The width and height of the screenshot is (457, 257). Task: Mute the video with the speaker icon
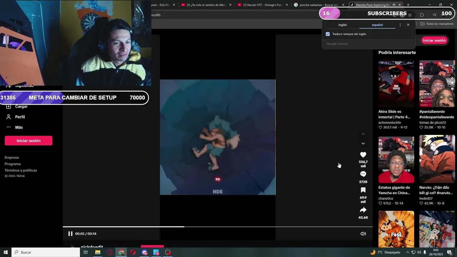(x=363, y=234)
